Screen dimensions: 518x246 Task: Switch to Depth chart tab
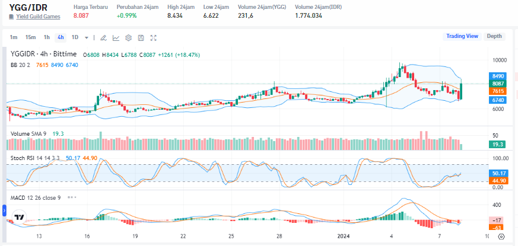click(494, 36)
